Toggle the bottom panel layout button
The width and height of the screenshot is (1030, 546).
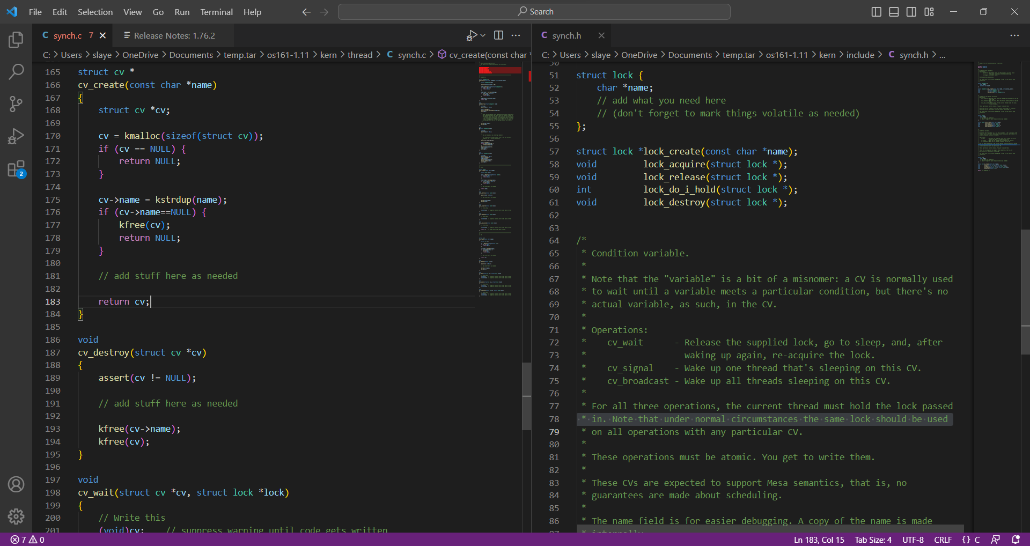pyautogui.click(x=894, y=12)
